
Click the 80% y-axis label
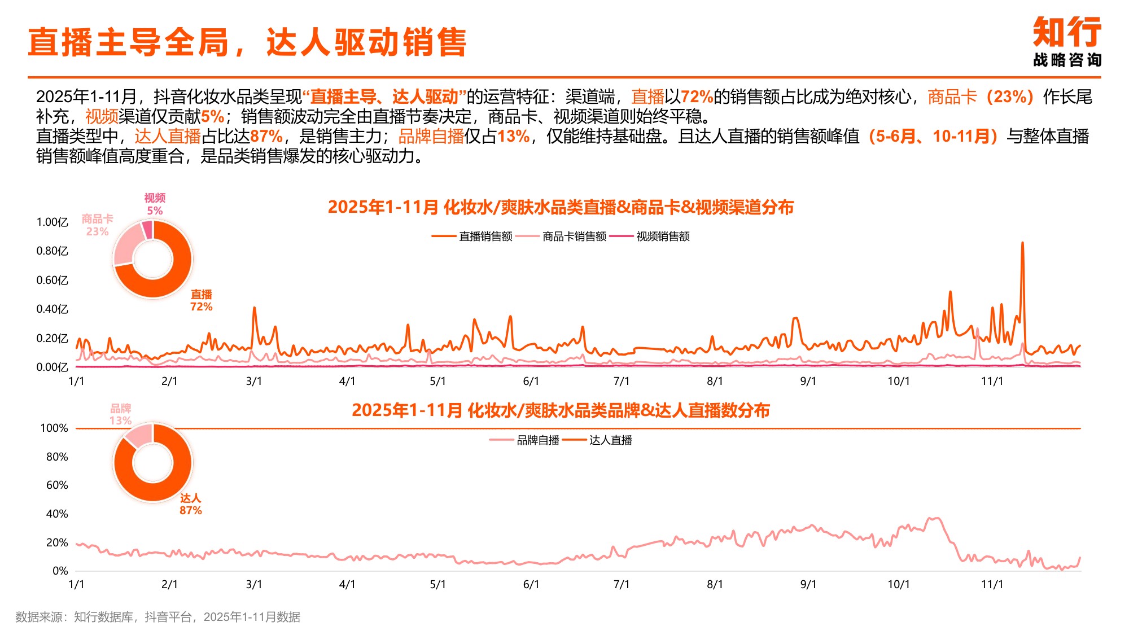tap(57, 457)
